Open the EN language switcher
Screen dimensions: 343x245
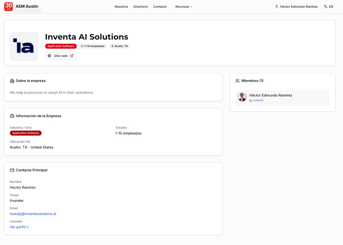331,7
